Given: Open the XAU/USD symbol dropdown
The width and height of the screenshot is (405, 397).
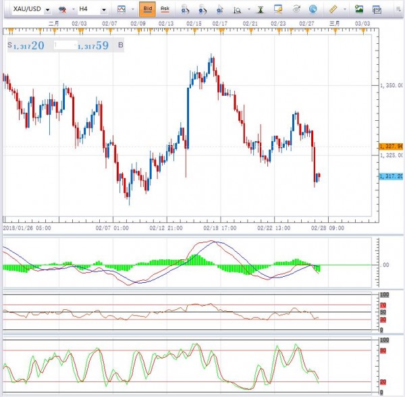Looking at the screenshot, I should [48, 10].
